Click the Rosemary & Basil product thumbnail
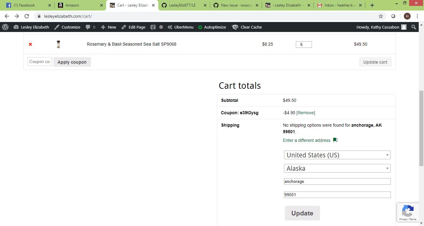The width and height of the screenshot is (424, 226). pyautogui.click(x=58, y=44)
